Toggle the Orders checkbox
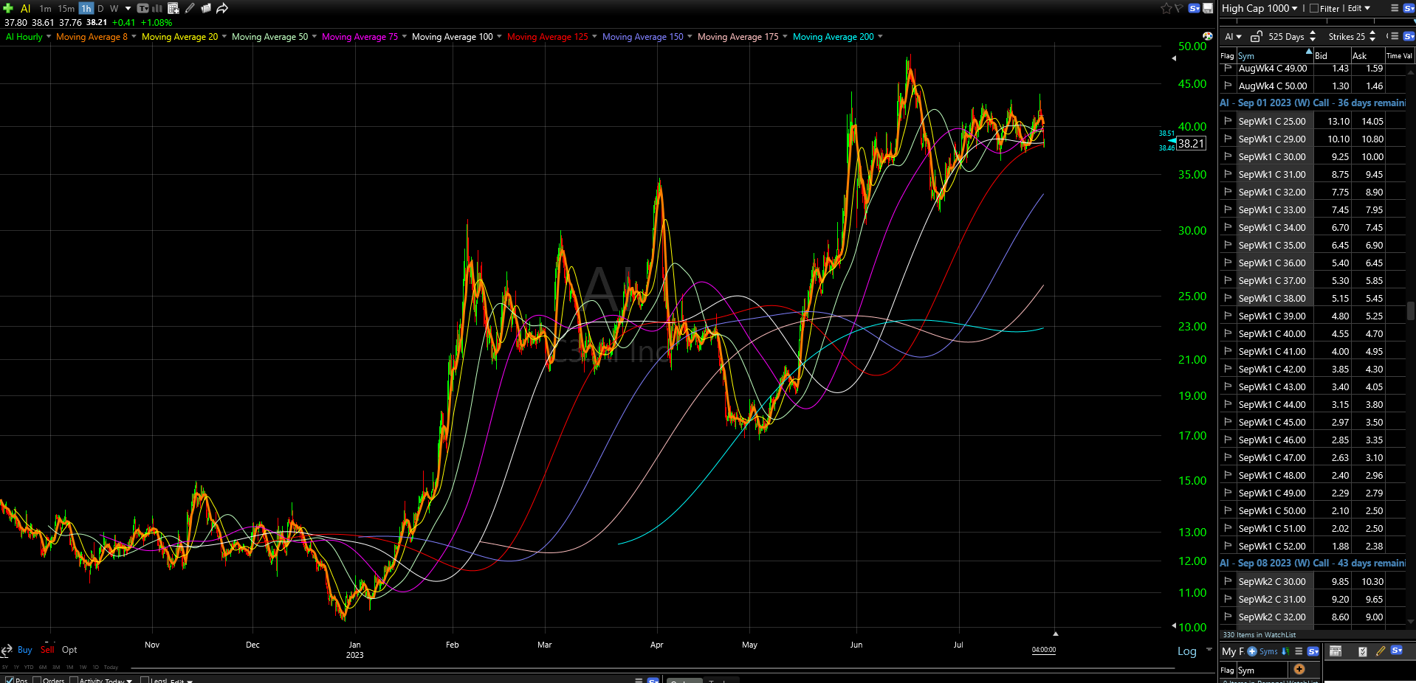 [x=37, y=680]
